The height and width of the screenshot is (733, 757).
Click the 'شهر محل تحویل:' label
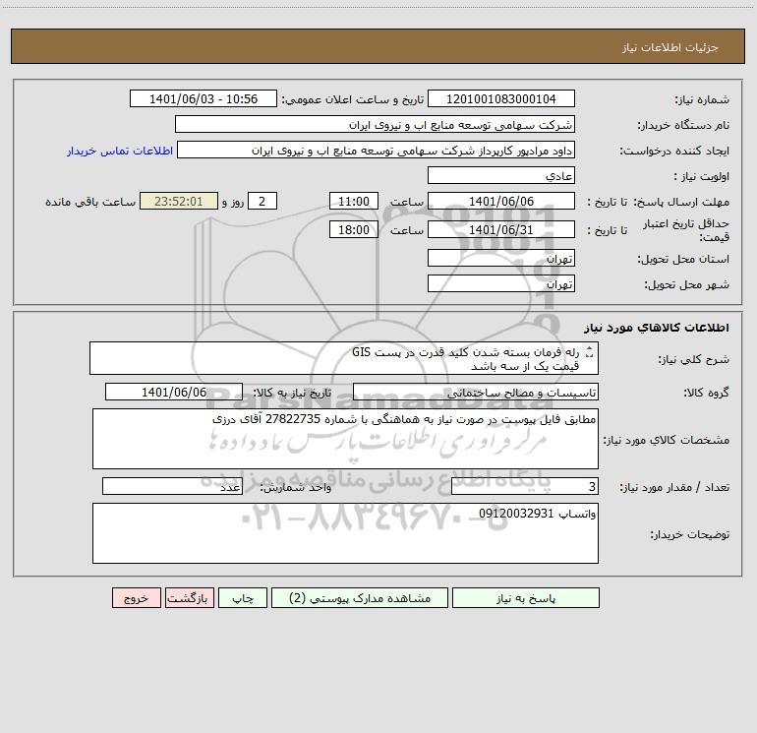687,284
